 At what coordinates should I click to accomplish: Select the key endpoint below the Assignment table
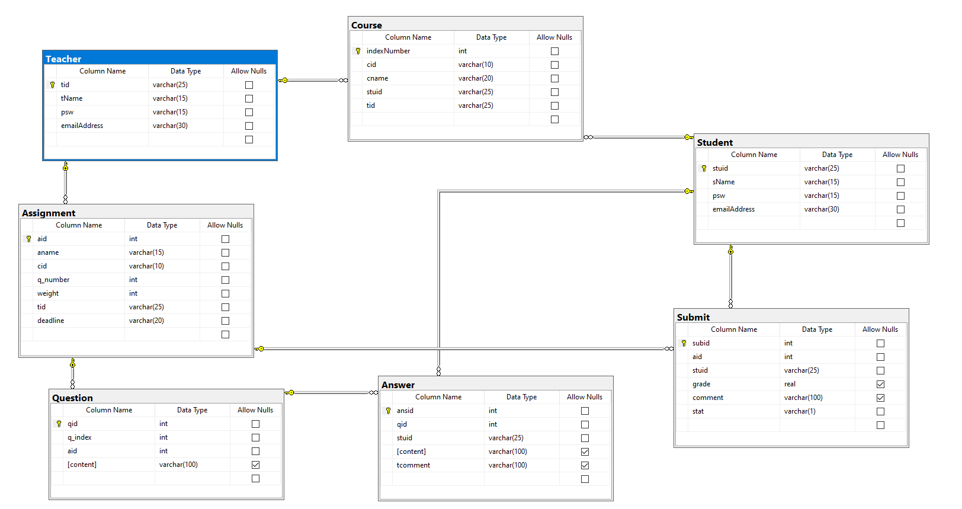pos(72,363)
